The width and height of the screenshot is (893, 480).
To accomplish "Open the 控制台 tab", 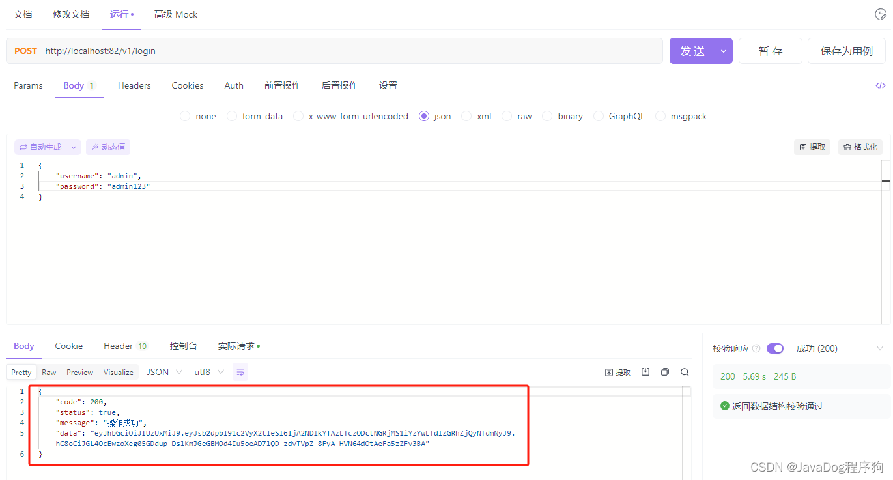I will coord(184,346).
